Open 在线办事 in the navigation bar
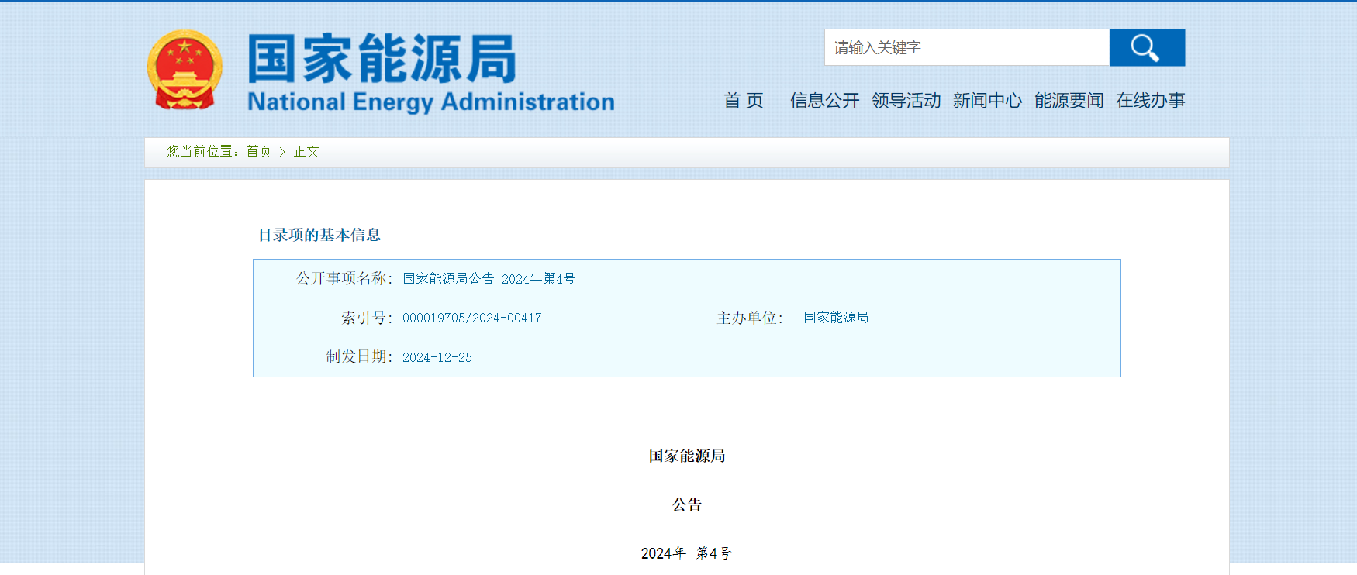Screen dimensions: 1357x575 click(x=1150, y=101)
